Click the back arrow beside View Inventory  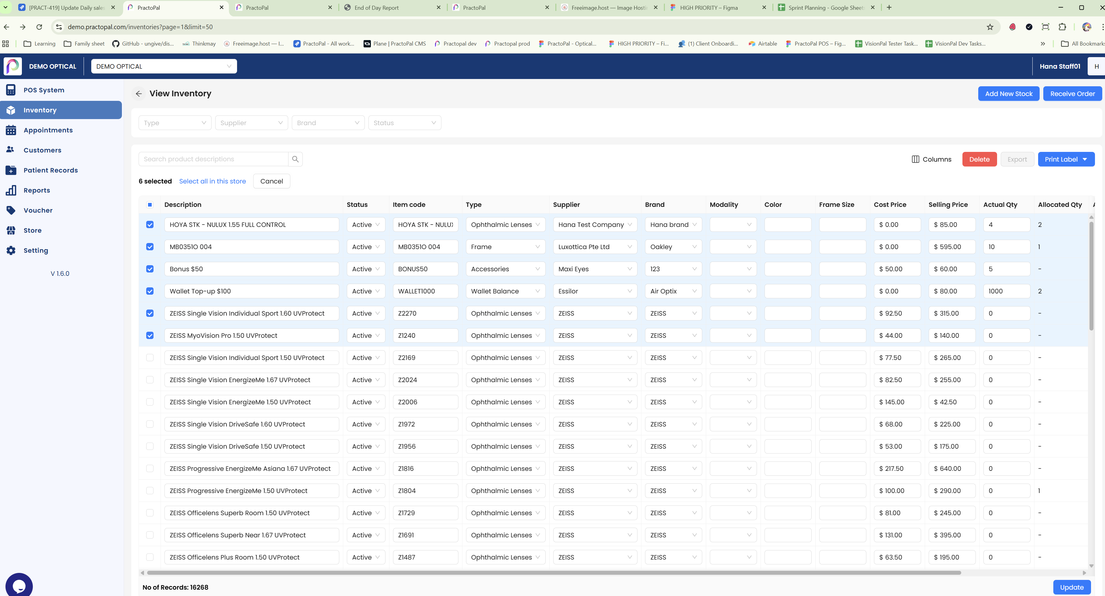click(139, 94)
